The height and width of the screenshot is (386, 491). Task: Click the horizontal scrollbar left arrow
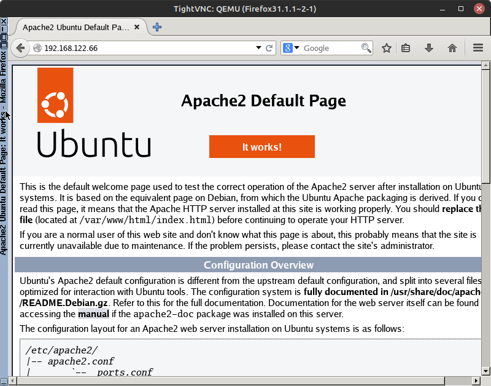coord(12,381)
